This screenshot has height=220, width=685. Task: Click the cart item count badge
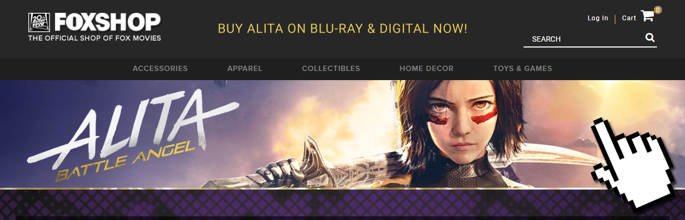click(658, 10)
